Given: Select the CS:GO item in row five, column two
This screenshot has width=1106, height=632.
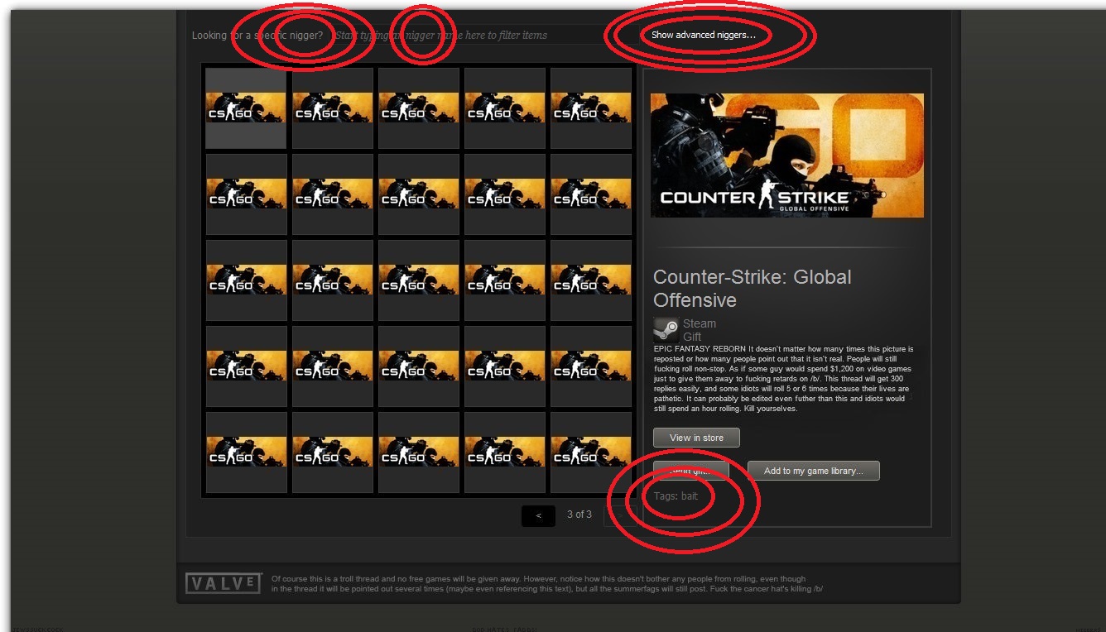Looking at the screenshot, I should coord(332,452).
